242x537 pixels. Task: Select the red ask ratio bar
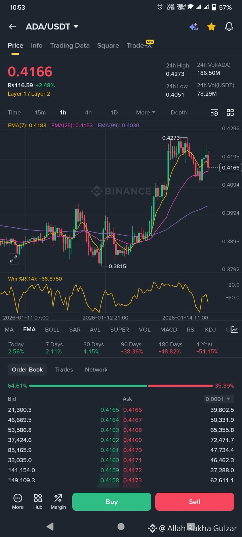180,386
